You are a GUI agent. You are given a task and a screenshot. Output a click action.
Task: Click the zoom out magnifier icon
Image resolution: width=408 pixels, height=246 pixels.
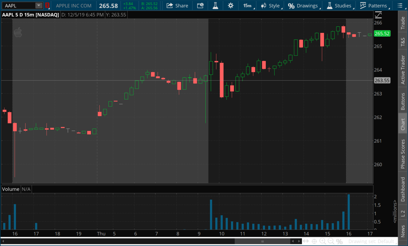pos(331,241)
